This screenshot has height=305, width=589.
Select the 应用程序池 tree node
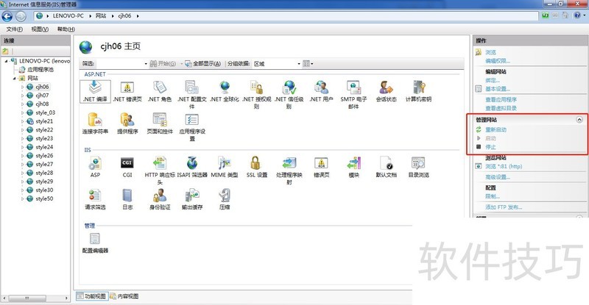click(40, 69)
